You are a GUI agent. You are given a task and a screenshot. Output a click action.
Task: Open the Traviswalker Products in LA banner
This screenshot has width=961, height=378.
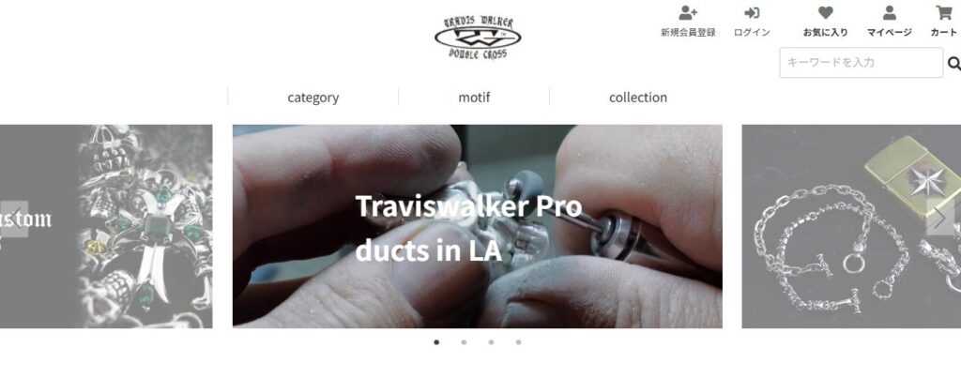pyautogui.click(x=478, y=227)
